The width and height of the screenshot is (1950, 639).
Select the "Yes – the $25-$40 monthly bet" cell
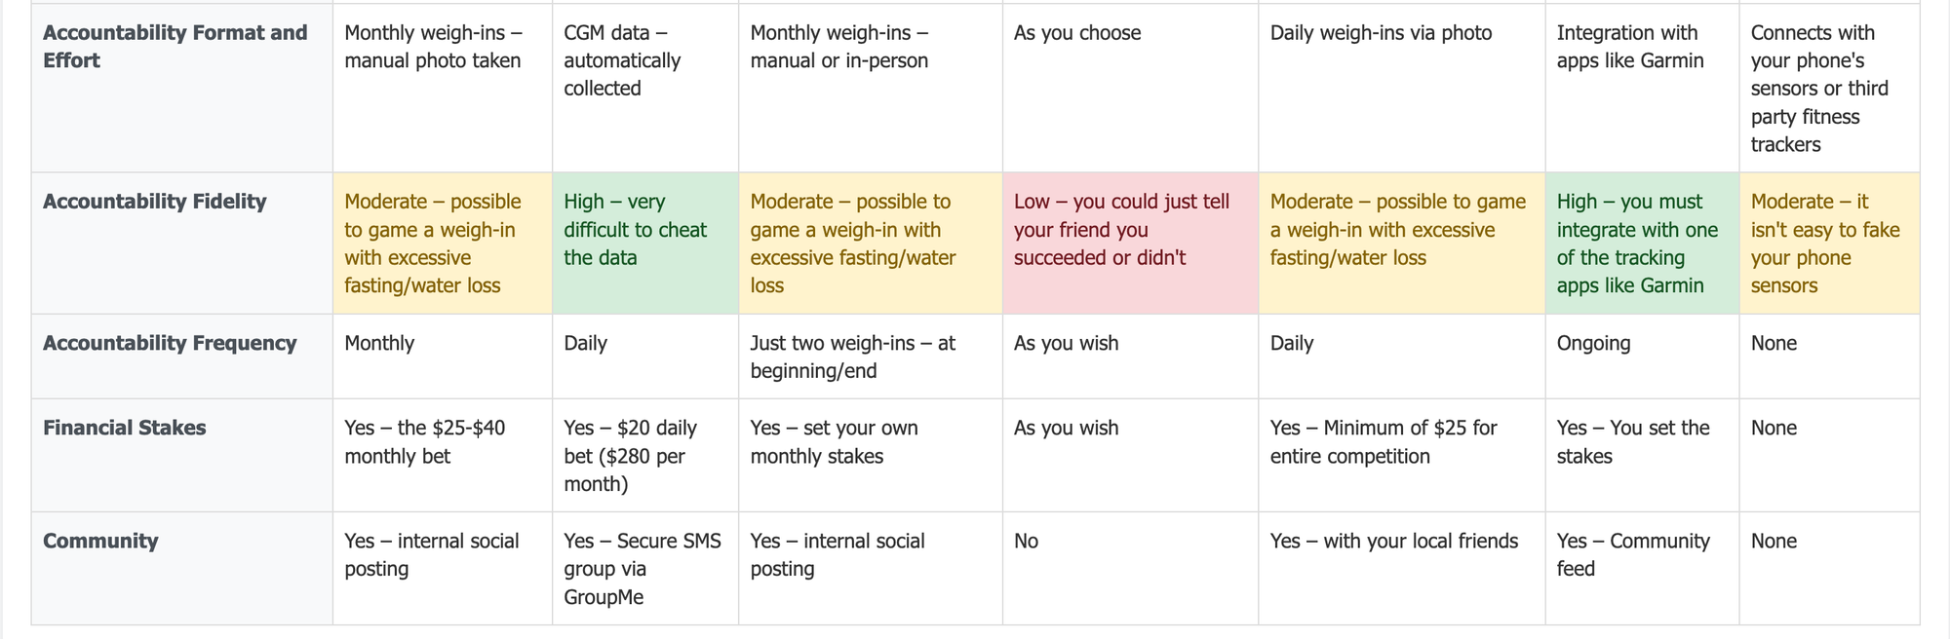point(425,441)
